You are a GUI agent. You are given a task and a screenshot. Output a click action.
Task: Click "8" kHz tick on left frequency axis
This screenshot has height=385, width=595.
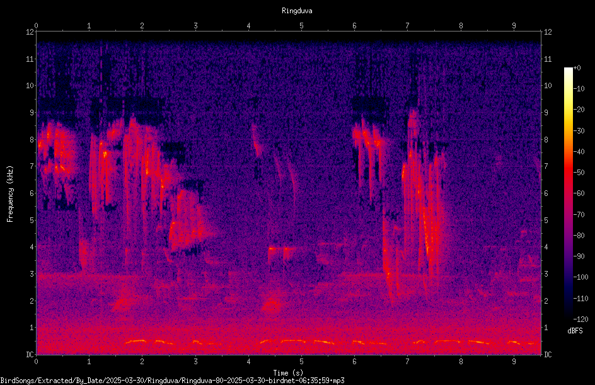point(32,140)
